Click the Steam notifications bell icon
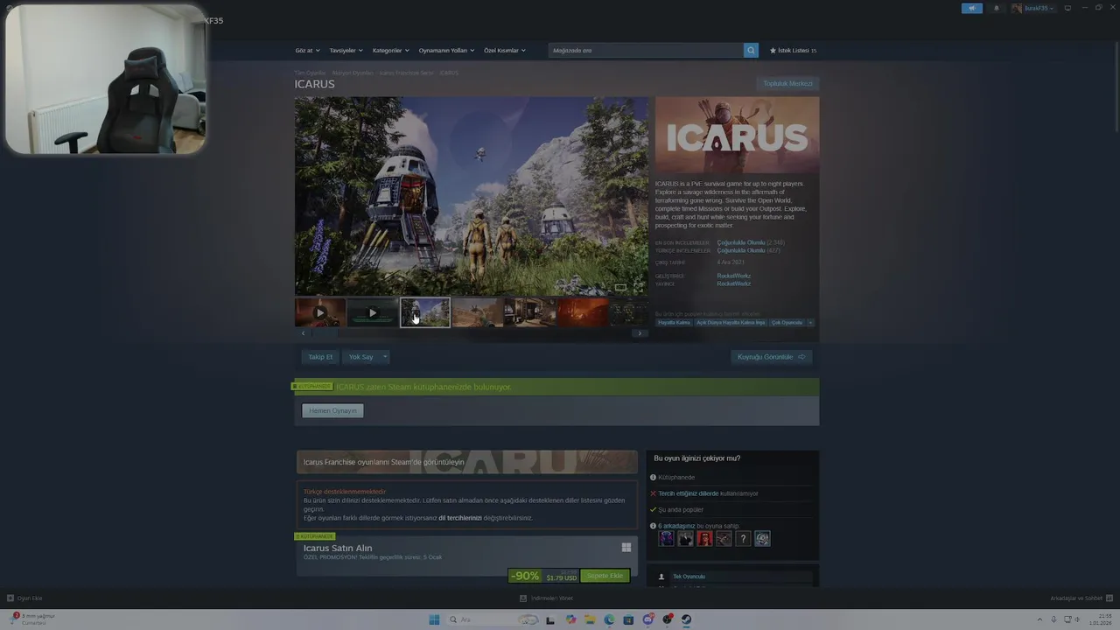The height and width of the screenshot is (630, 1120). click(x=996, y=8)
